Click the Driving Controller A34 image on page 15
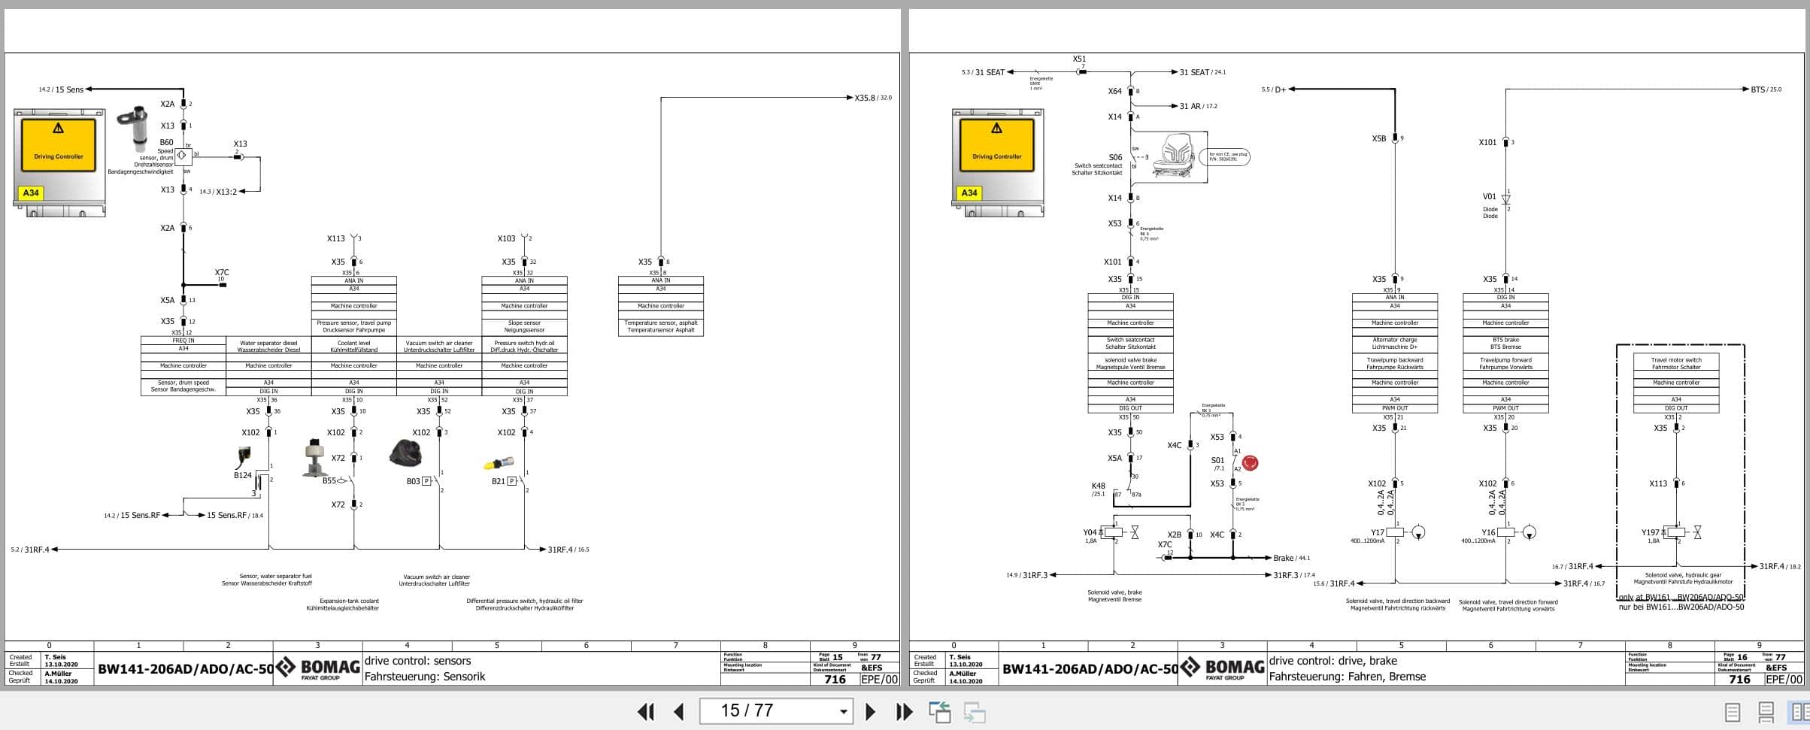 pyautogui.click(x=59, y=162)
